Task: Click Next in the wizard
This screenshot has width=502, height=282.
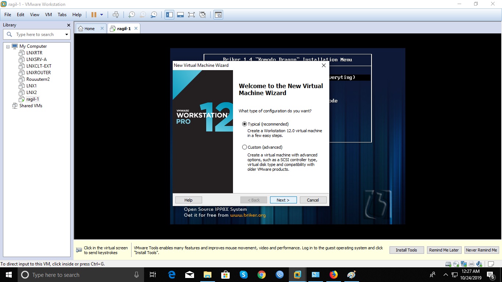Action: [x=283, y=200]
